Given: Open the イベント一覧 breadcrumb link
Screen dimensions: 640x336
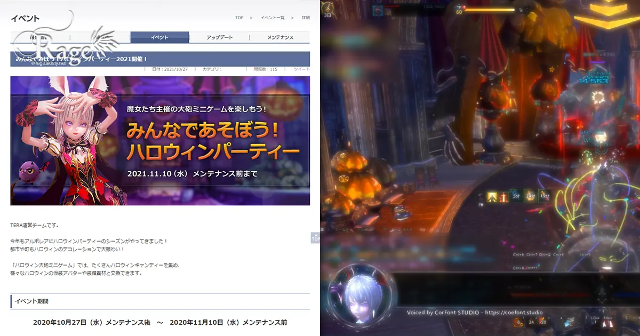Looking at the screenshot, I should (273, 17).
